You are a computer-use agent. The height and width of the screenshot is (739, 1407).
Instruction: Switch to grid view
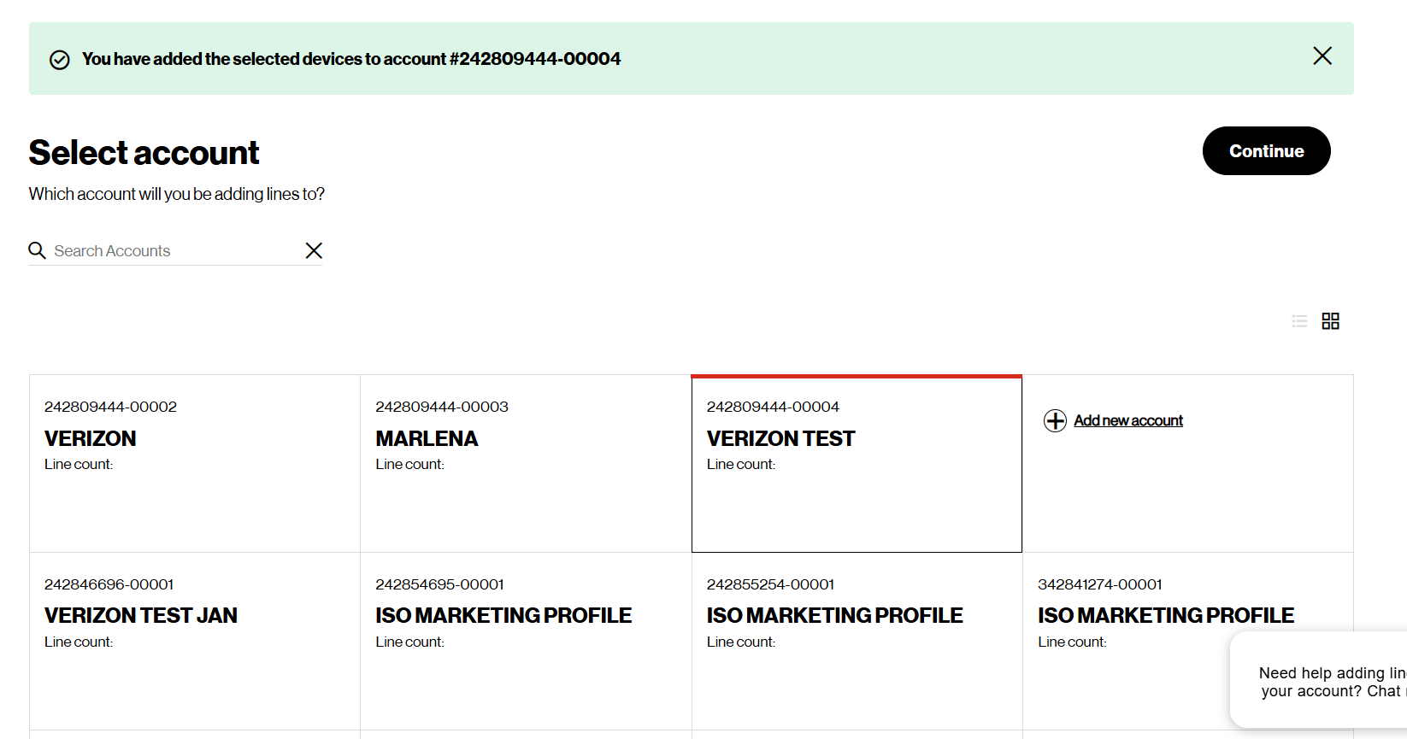1330,321
